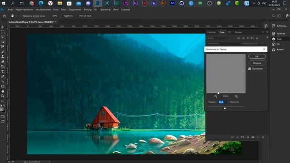Click the Полный экран button
The image size is (290, 163).
pyautogui.click(x=86, y=16)
